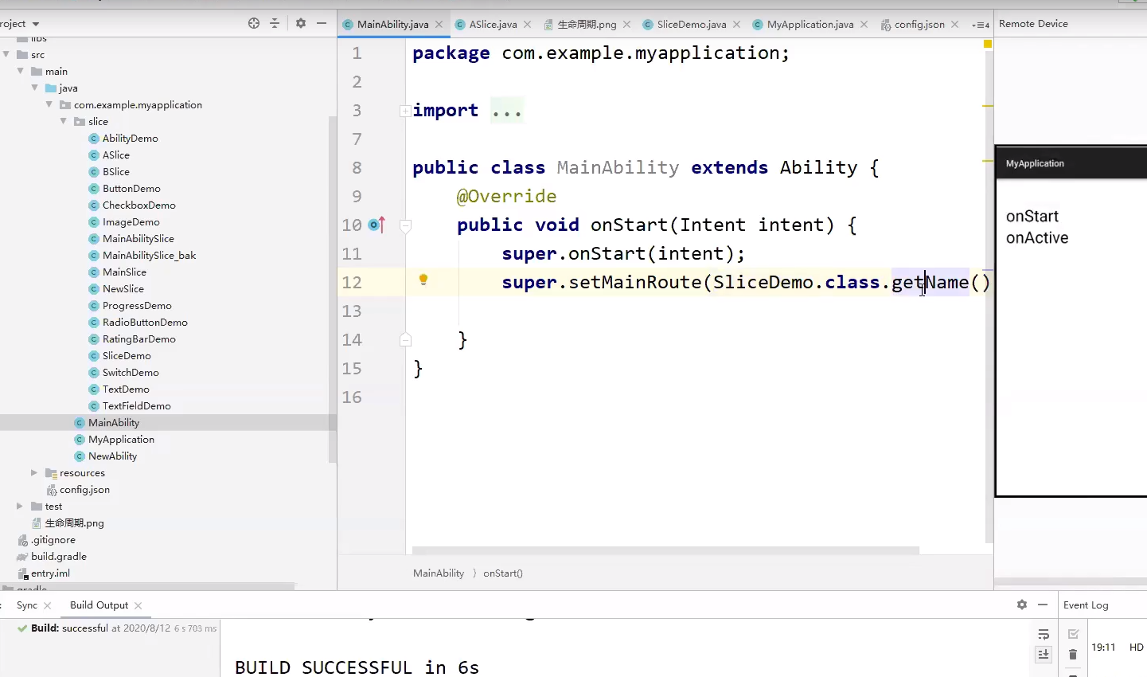Select MainAbilitySlice_bak in the tree

pos(149,256)
